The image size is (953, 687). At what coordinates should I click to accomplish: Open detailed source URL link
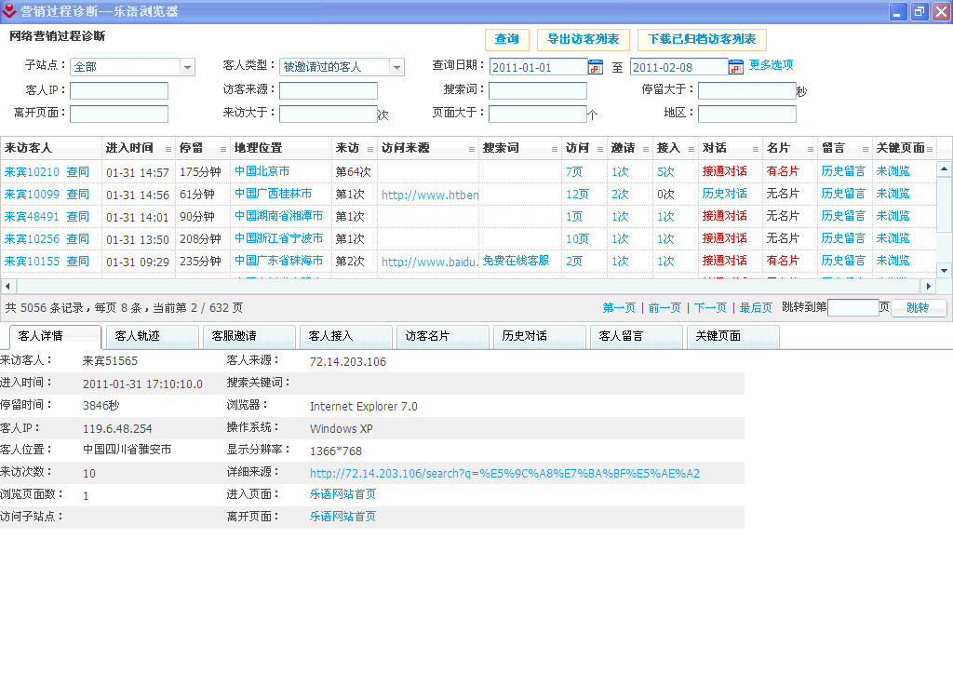coord(504,474)
